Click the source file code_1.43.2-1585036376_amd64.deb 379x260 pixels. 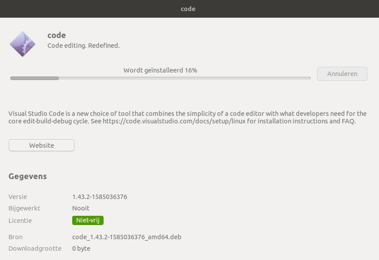pos(127,237)
